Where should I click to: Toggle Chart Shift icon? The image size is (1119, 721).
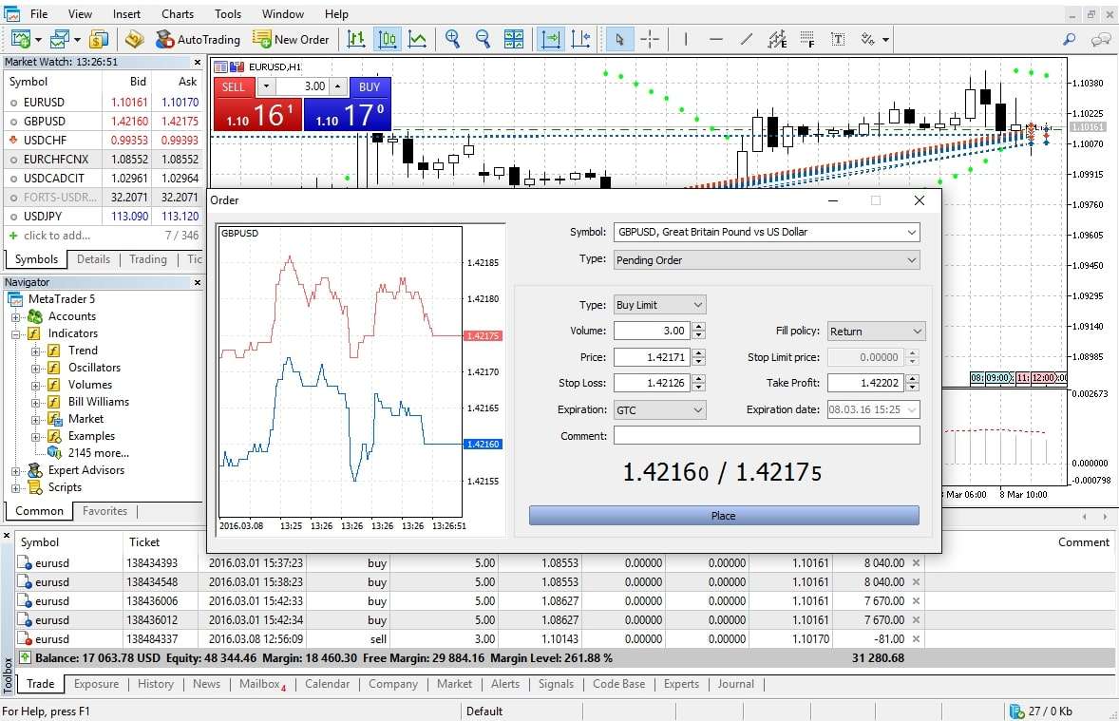coord(581,39)
